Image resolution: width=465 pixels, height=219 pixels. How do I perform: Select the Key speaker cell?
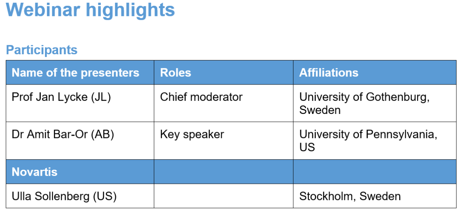[224, 141]
